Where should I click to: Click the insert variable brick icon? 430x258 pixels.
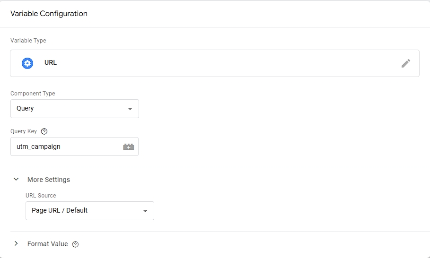[x=129, y=147]
